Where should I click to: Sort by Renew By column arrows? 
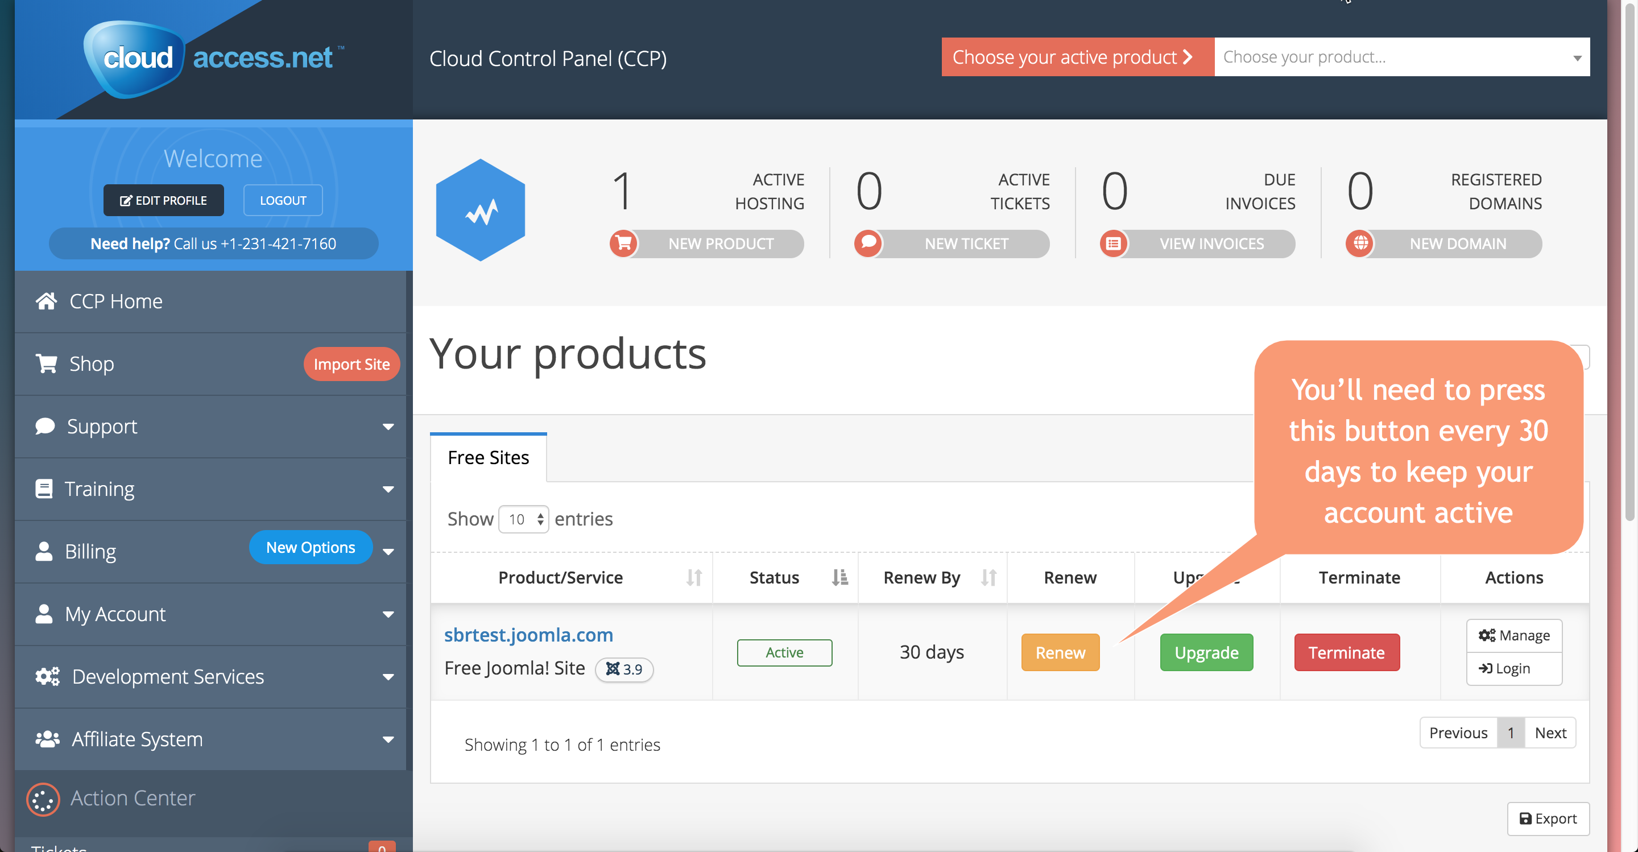988,577
